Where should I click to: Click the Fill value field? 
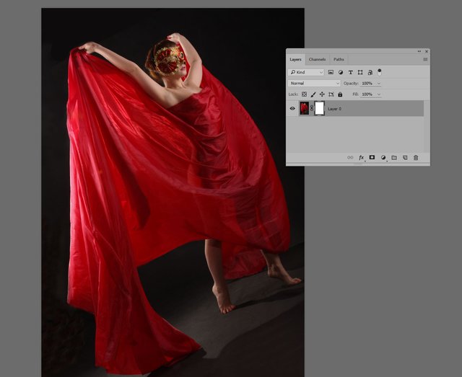point(367,94)
